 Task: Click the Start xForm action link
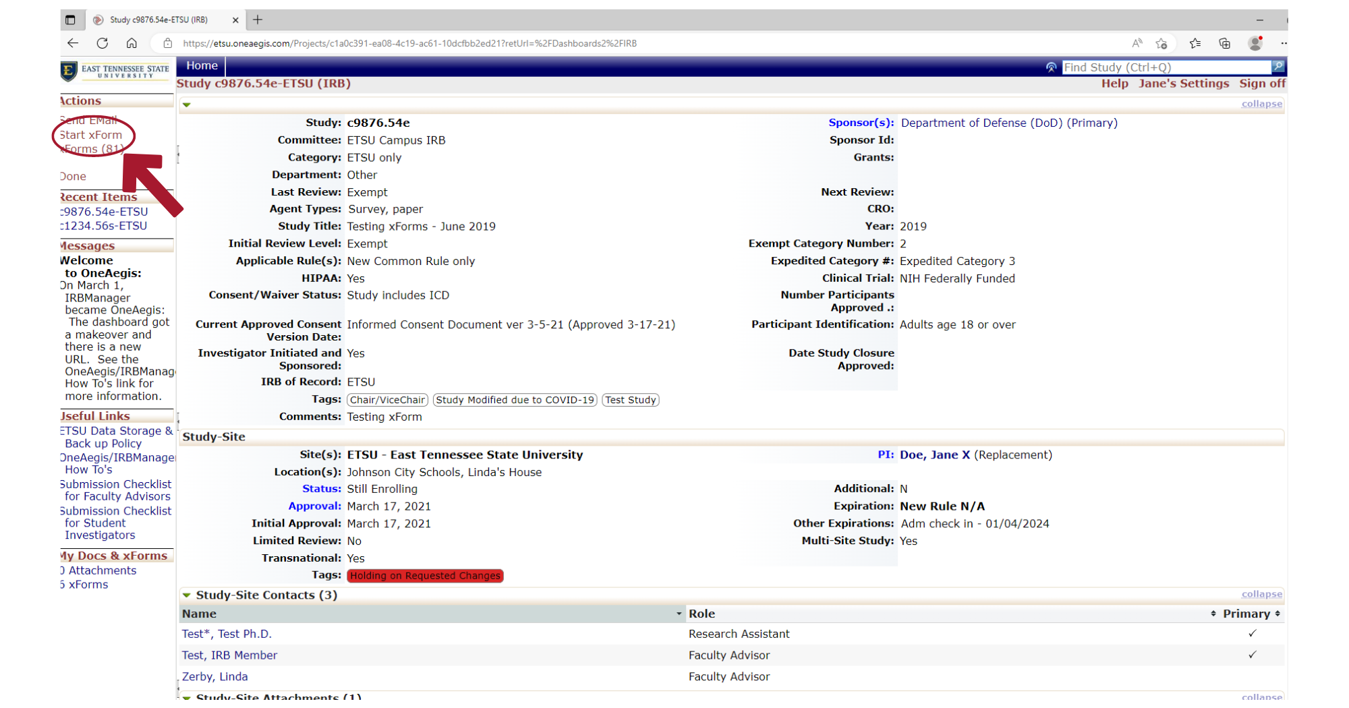point(90,135)
